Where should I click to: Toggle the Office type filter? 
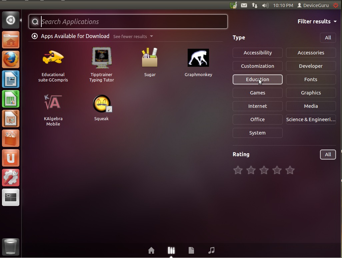coord(258,119)
